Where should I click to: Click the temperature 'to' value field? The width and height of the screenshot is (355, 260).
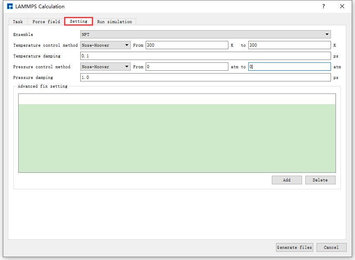pyautogui.click(x=289, y=45)
